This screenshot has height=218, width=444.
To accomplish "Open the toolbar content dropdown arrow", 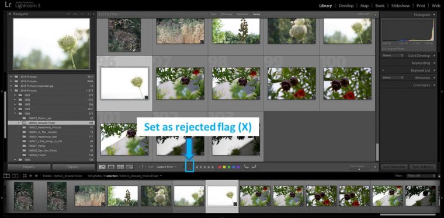I will [x=375, y=167].
